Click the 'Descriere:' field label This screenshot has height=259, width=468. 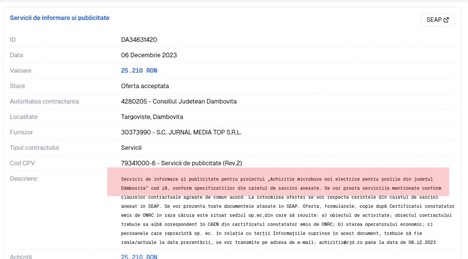click(x=24, y=179)
